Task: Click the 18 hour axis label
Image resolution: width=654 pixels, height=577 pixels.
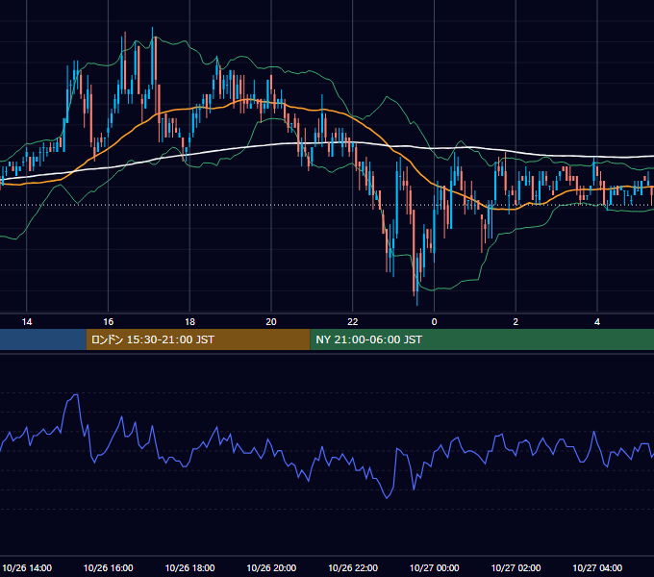Action: 189,322
